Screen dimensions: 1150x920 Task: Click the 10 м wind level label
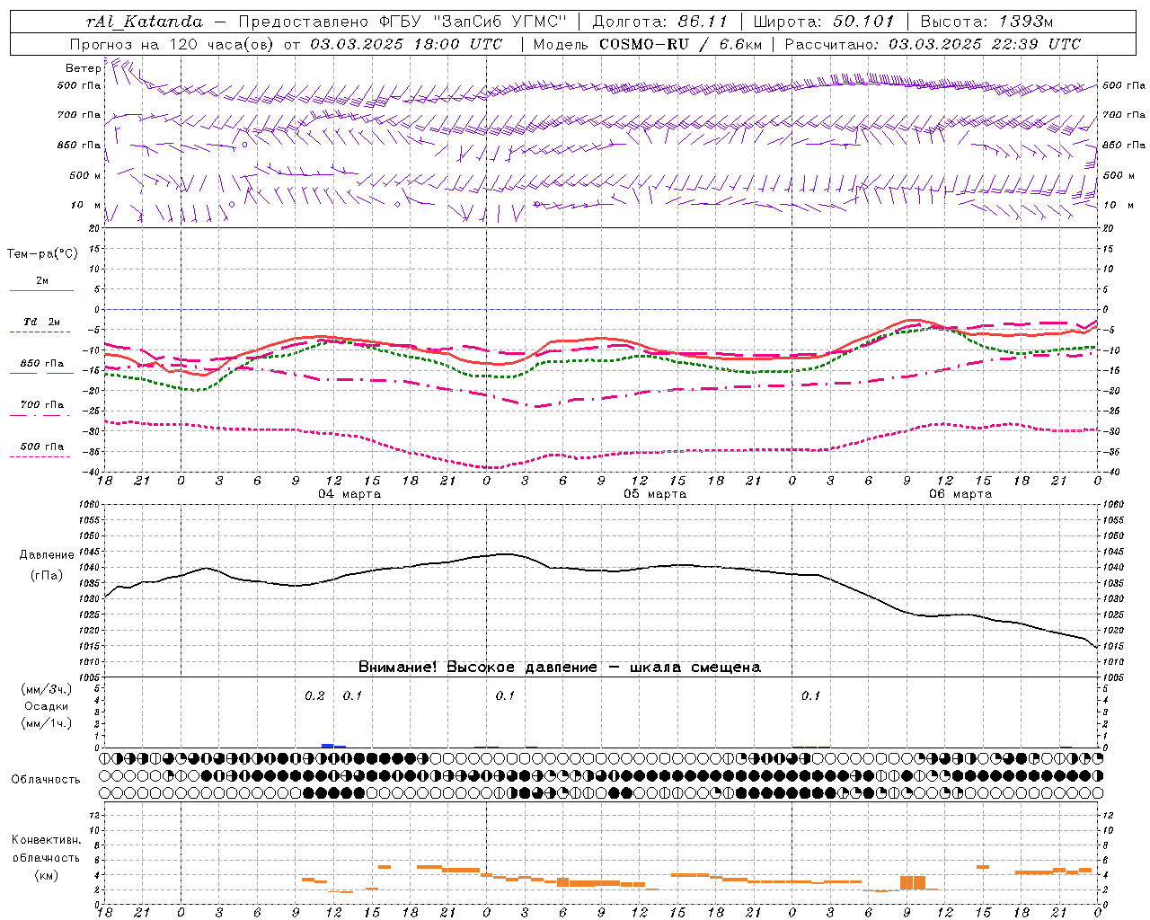tap(86, 205)
